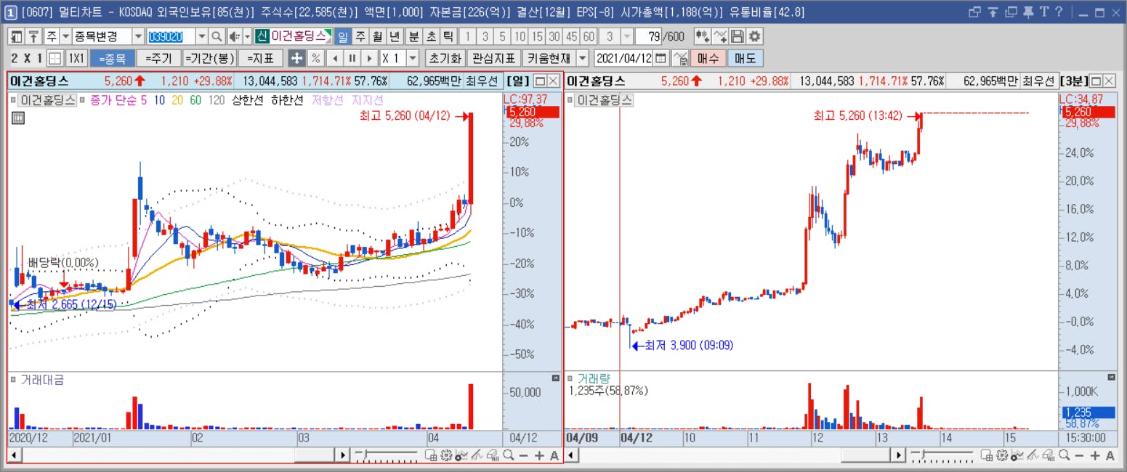Toggle the =기간(봉) sync button
This screenshot has width=1127, height=472.
[210, 58]
